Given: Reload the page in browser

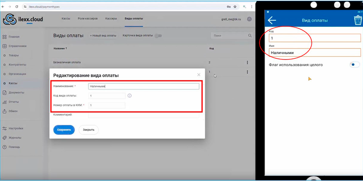Looking at the screenshot, I should click(16, 7).
